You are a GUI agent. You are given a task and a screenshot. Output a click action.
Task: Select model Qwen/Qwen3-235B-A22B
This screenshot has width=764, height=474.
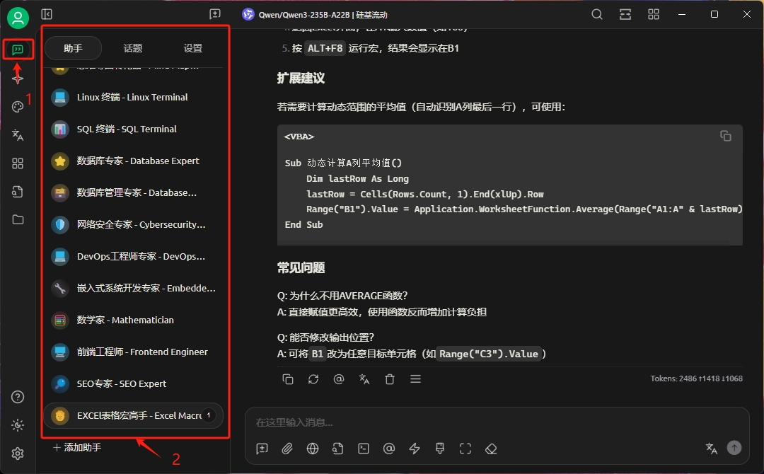(316, 15)
